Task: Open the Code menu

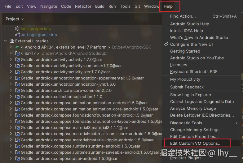Action: (66, 6)
